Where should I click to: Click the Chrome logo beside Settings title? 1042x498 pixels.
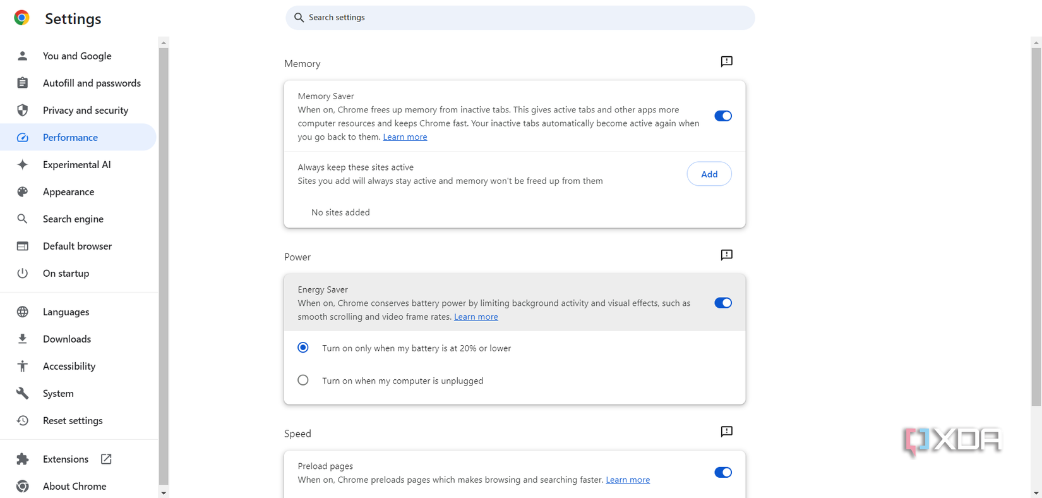21,18
